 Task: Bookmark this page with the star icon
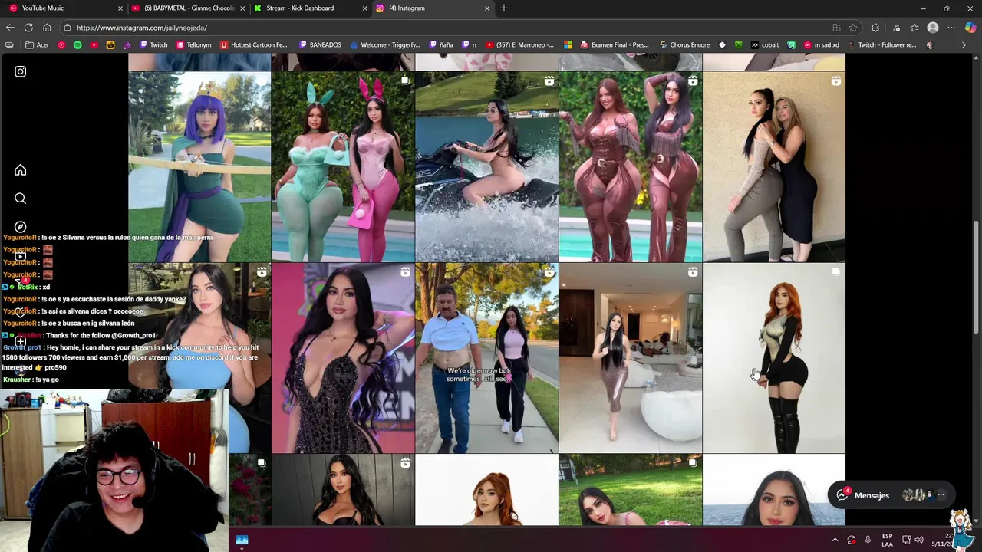point(852,28)
